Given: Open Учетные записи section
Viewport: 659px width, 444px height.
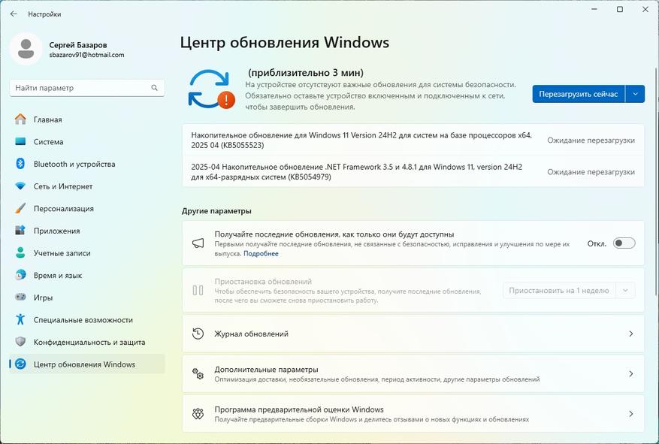Looking at the screenshot, I should click(x=87, y=253).
